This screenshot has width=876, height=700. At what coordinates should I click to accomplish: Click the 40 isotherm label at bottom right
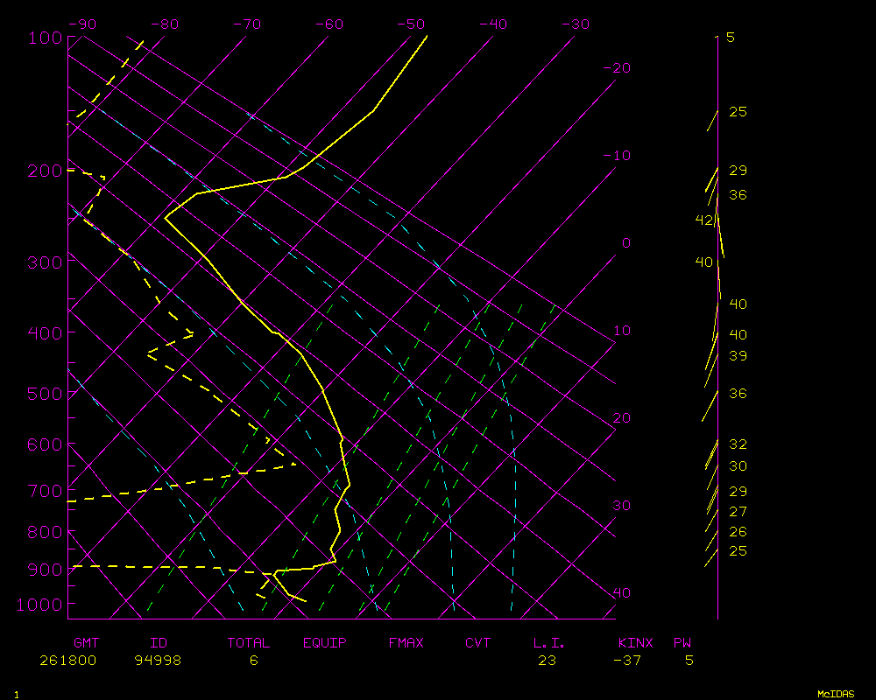coord(621,592)
